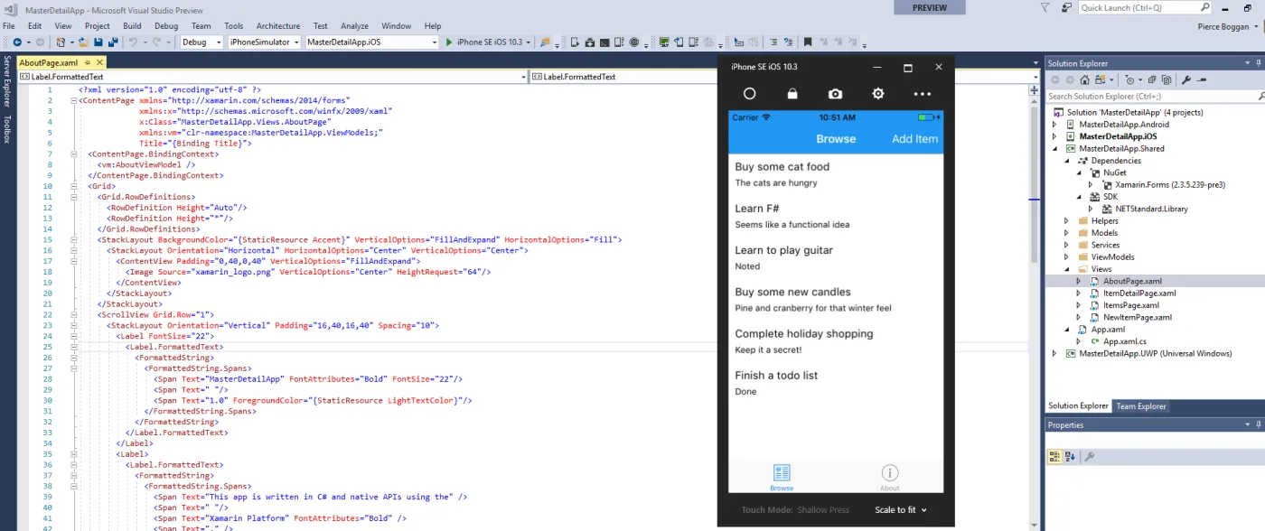The height and width of the screenshot is (531, 1265).
Task: Open the Scale to fit dropdown
Action: click(901, 509)
